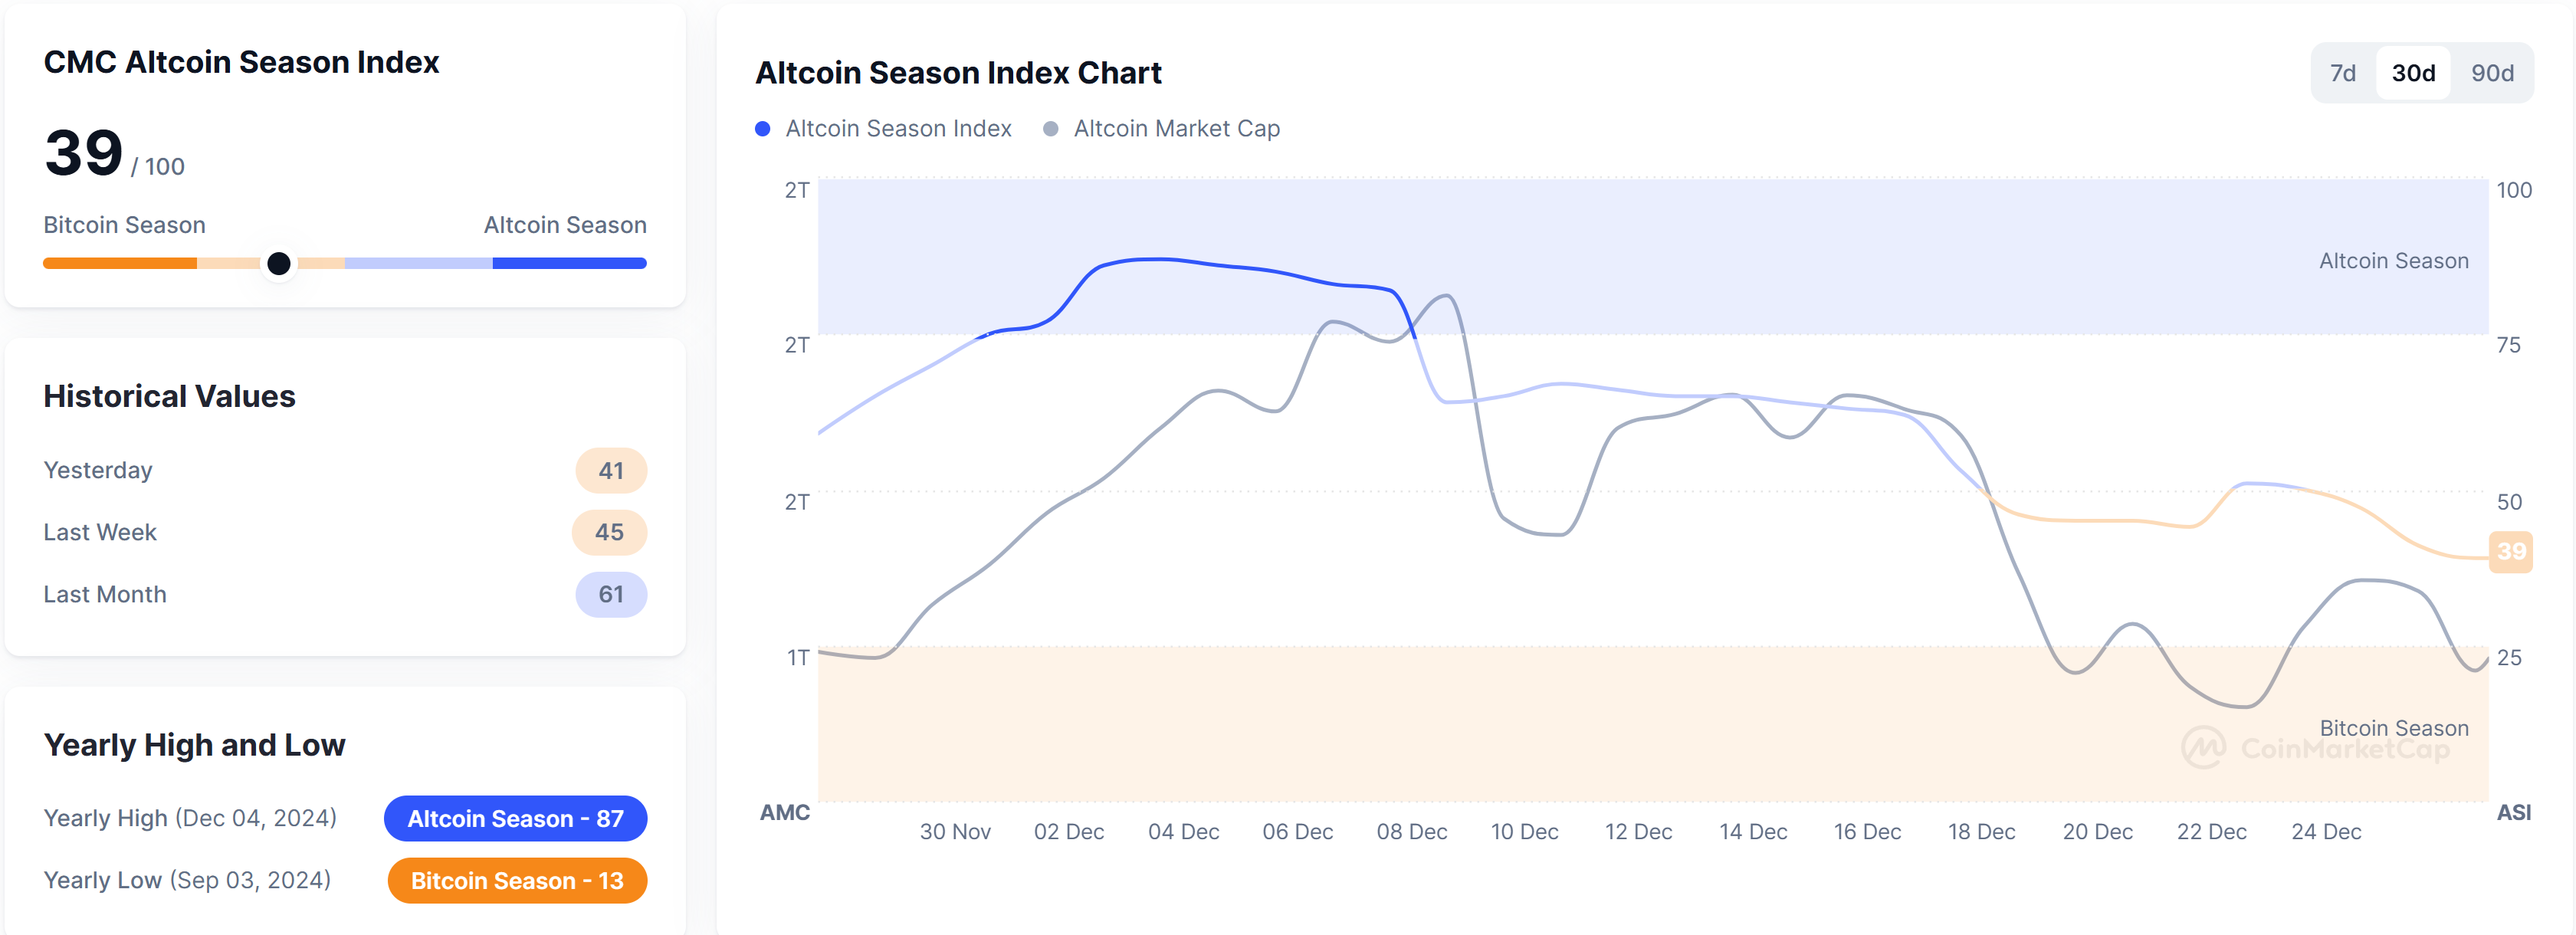Switch chart range to 7d
Image resolution: width=2576 pixels, height=935 pixels.
(2342, 73)
